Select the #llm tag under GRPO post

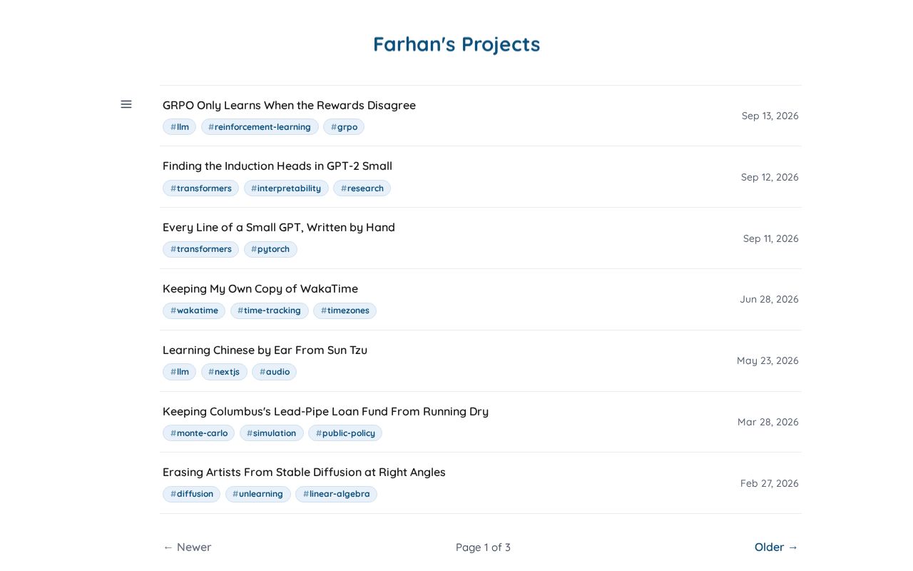click(x=179, y=127)
